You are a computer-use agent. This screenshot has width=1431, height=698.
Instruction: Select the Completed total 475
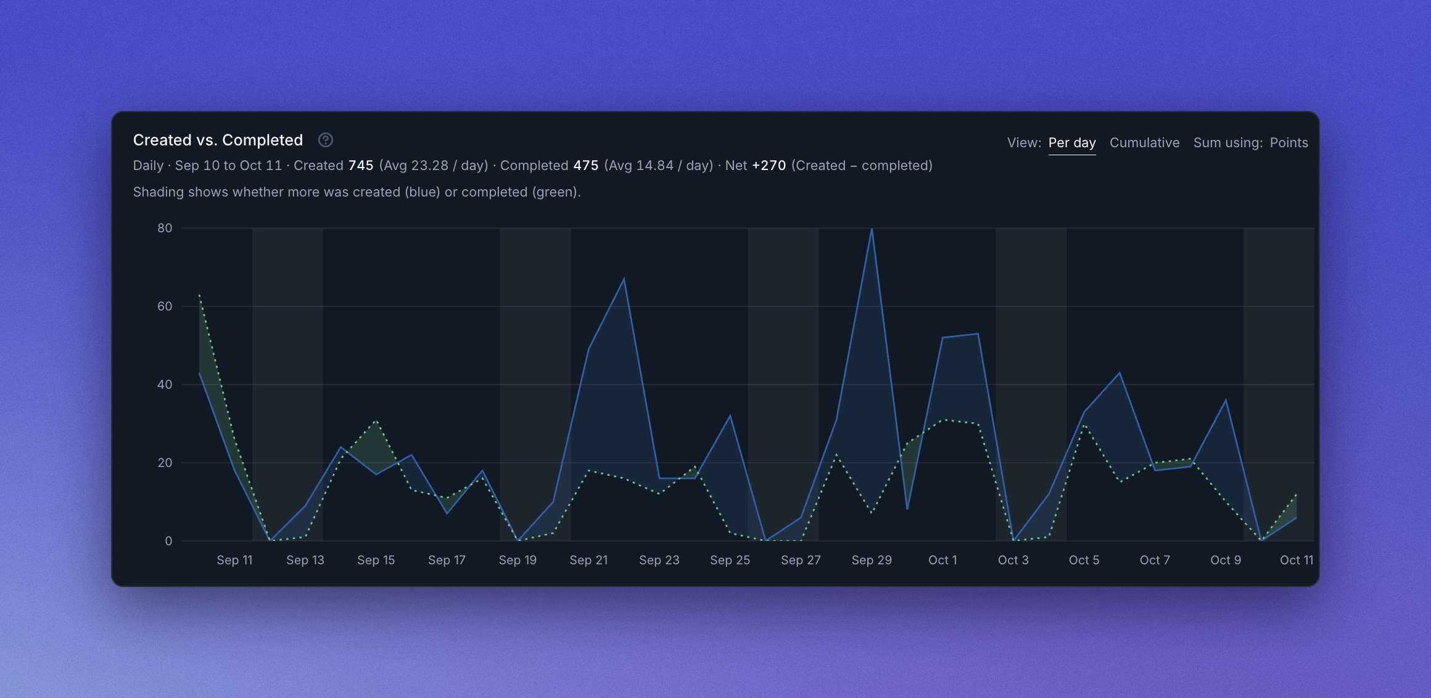pyautogui.click(x=586, y=166)
